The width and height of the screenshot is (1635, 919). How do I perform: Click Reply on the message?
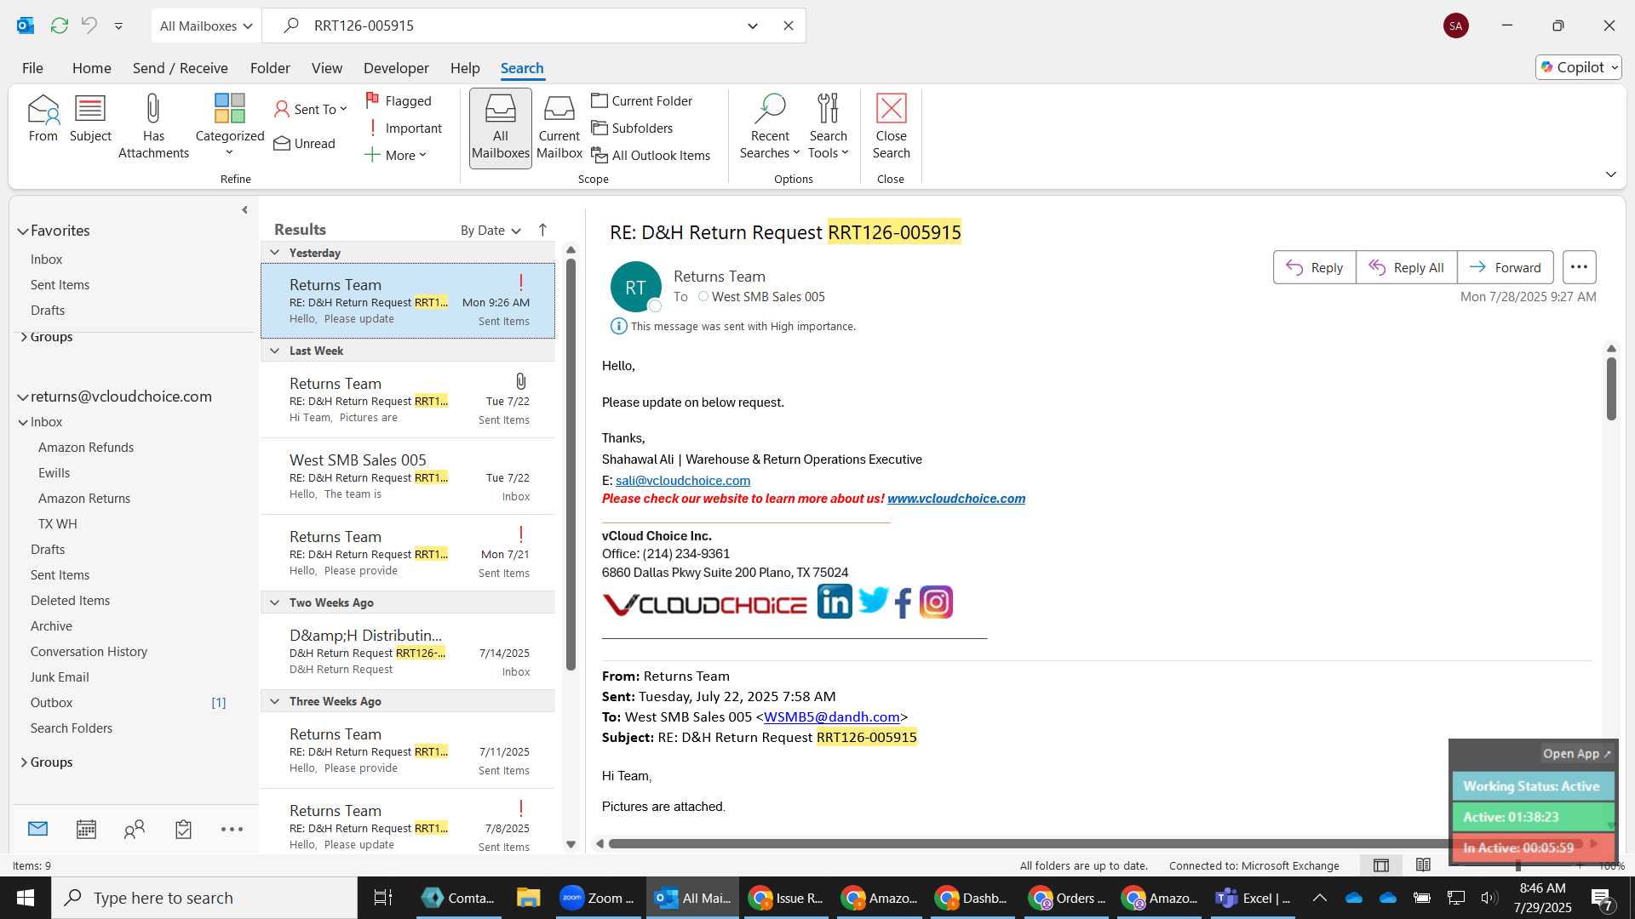point(1314,267)
